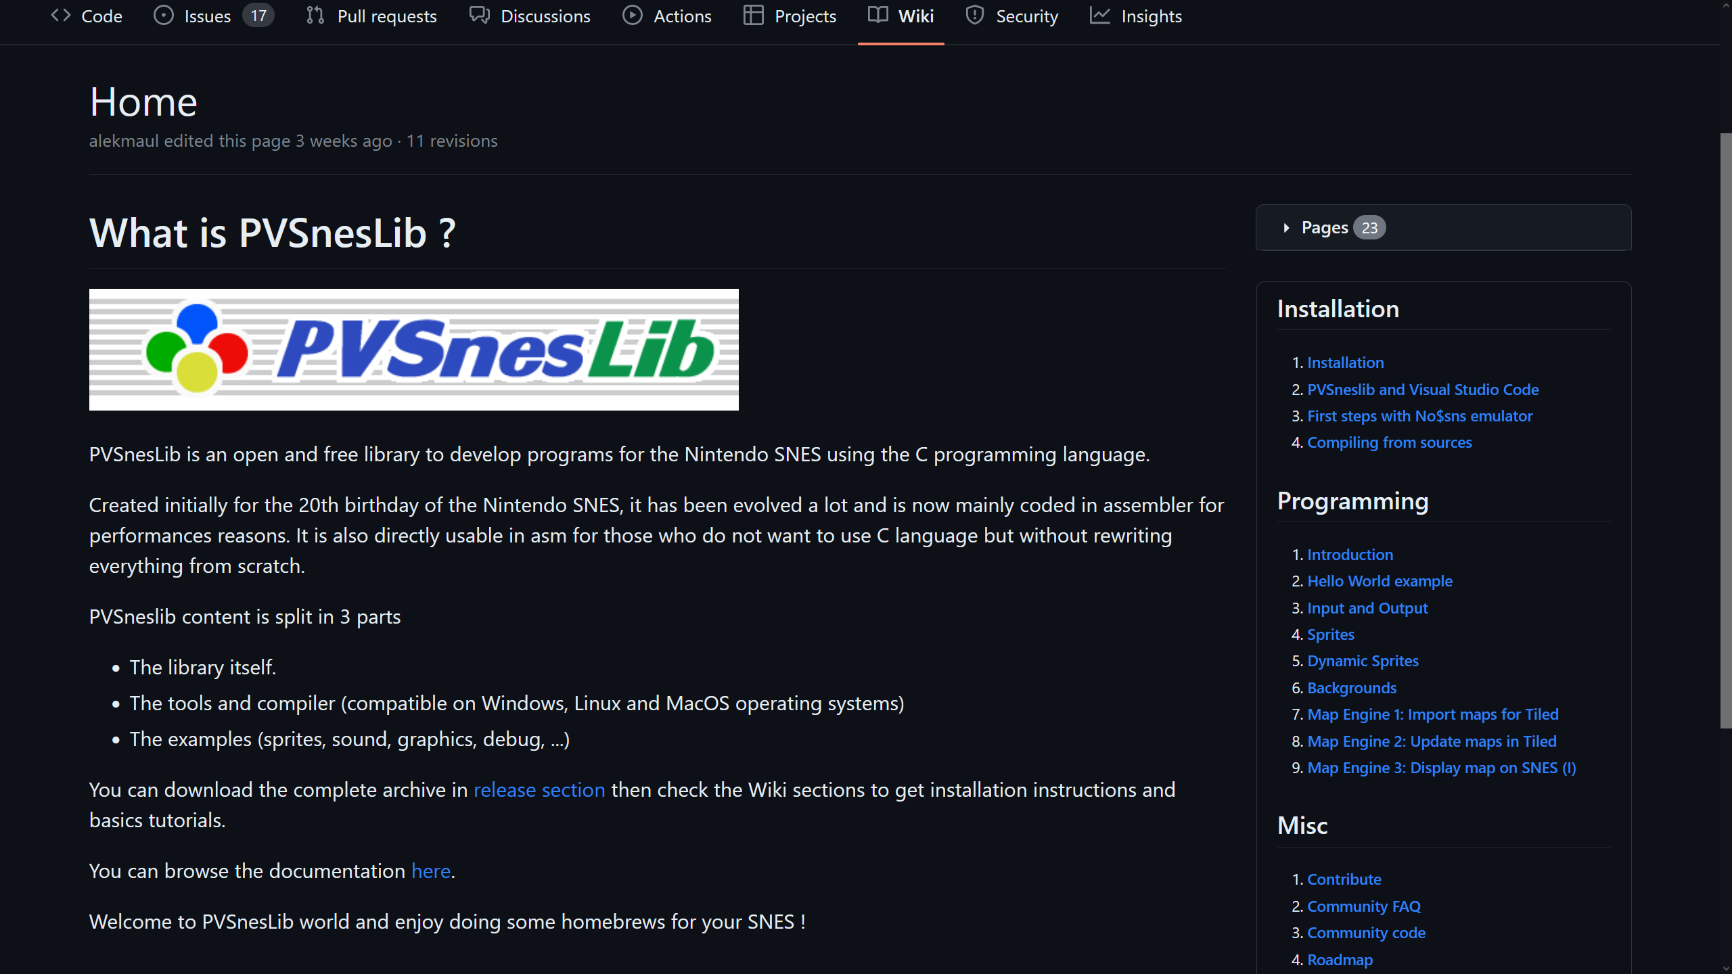Image resolution: width=1732 pixels, height=974 pixels.
Task: Go to Compiling from sources page
Action: coord(1389,442)
